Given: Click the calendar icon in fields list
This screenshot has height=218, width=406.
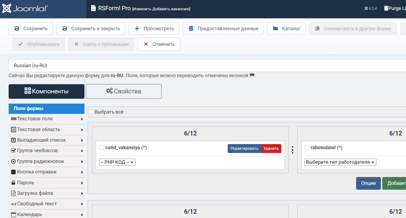Looking at the screenshot, I should [13, 215].
